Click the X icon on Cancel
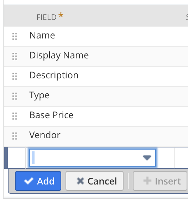The image size is (188, 208). click(80, 181)
